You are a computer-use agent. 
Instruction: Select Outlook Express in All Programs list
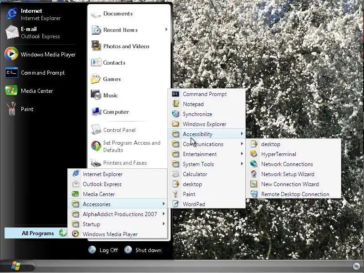[x=117, y=184]
